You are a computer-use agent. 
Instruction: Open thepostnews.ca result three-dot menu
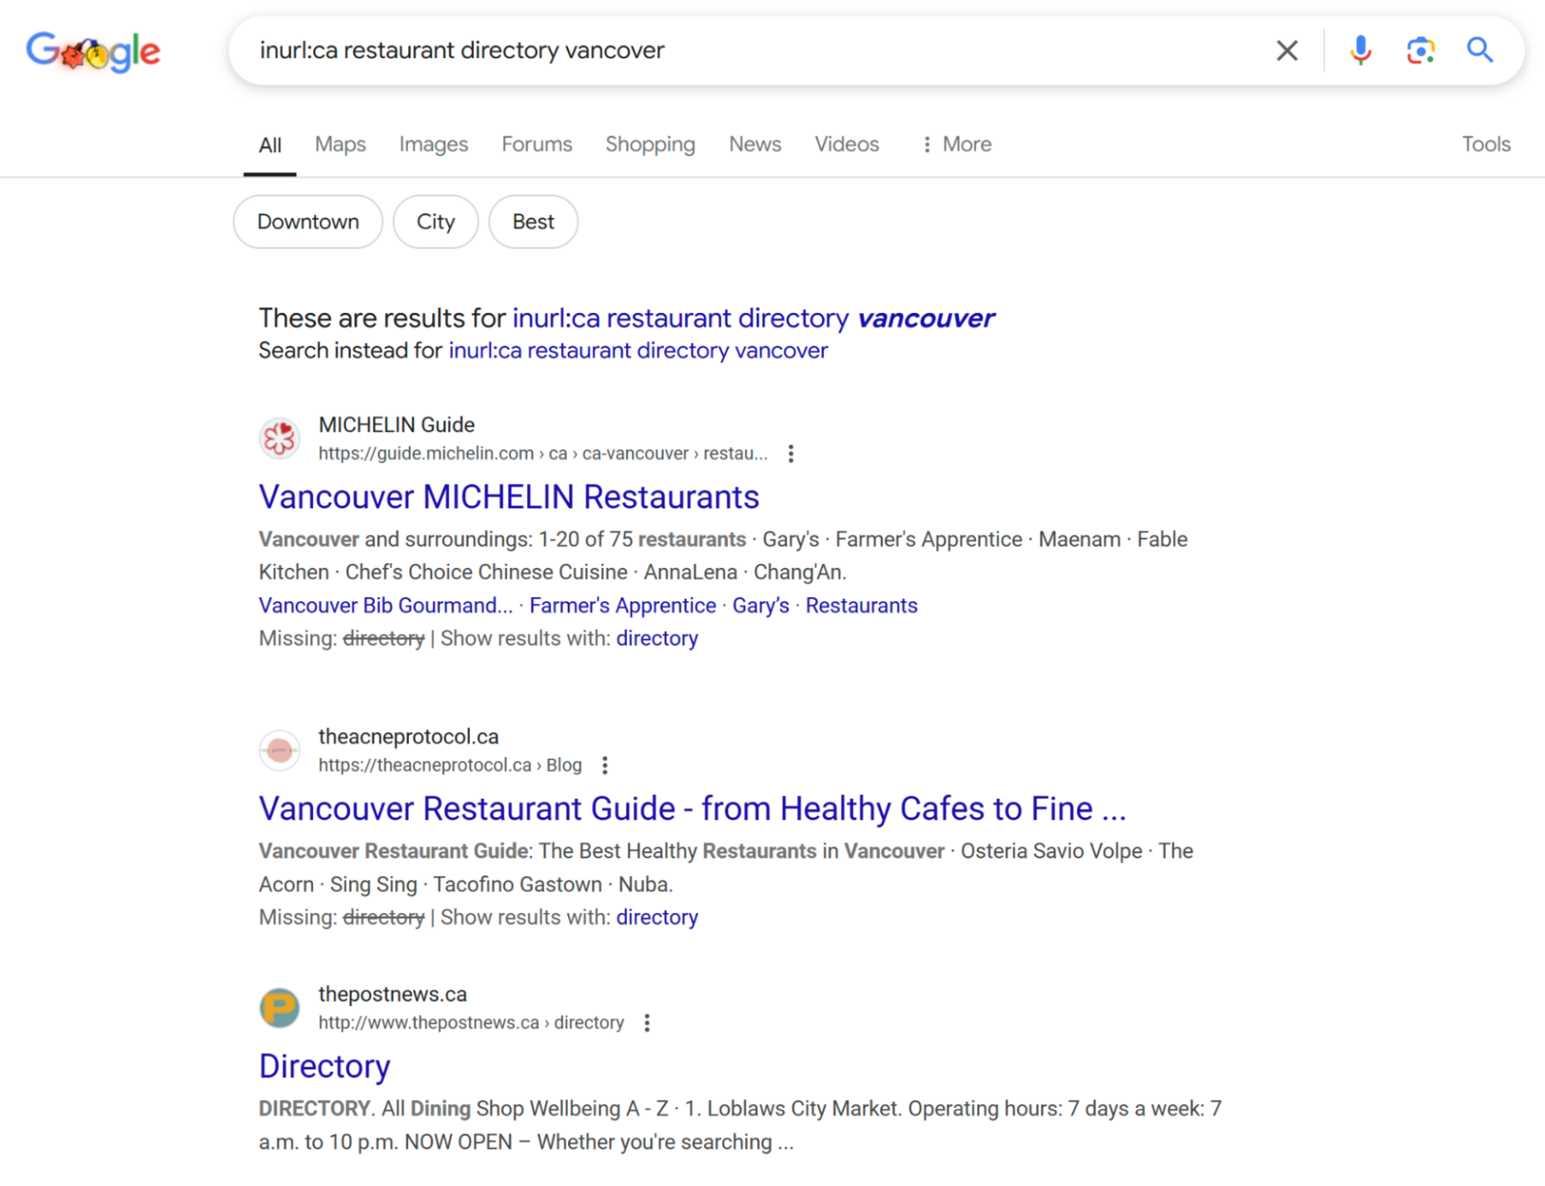coord(647,1023)
